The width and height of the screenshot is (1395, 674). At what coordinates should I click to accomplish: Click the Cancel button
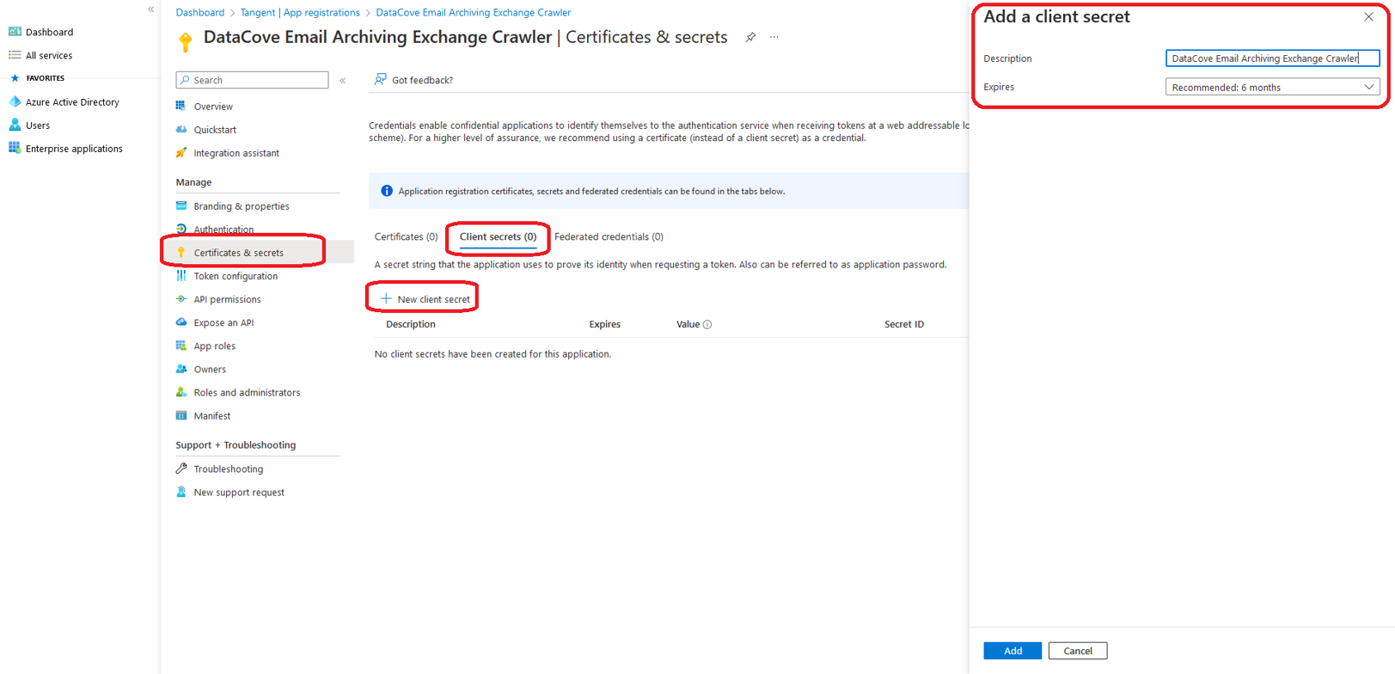[1077, 651]
